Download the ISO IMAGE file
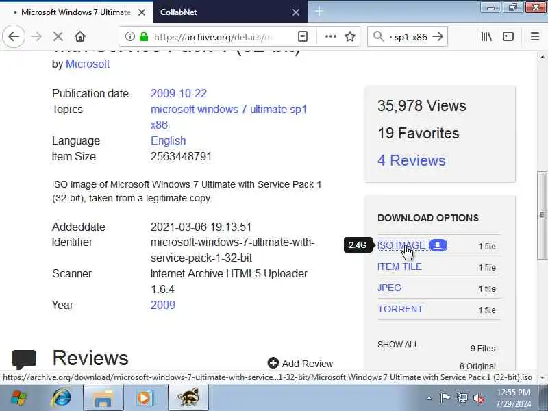 [401, 245]
